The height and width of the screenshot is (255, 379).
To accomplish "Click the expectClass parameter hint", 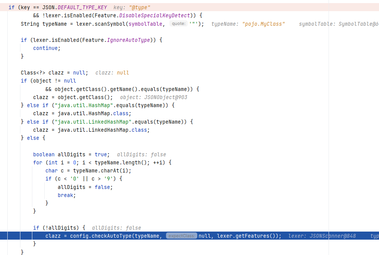I will [182, 236].
